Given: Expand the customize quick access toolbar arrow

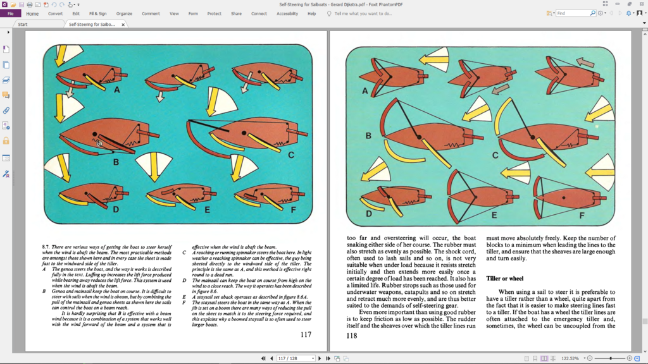Looking at the screenshot, I should tap(78, 4).
